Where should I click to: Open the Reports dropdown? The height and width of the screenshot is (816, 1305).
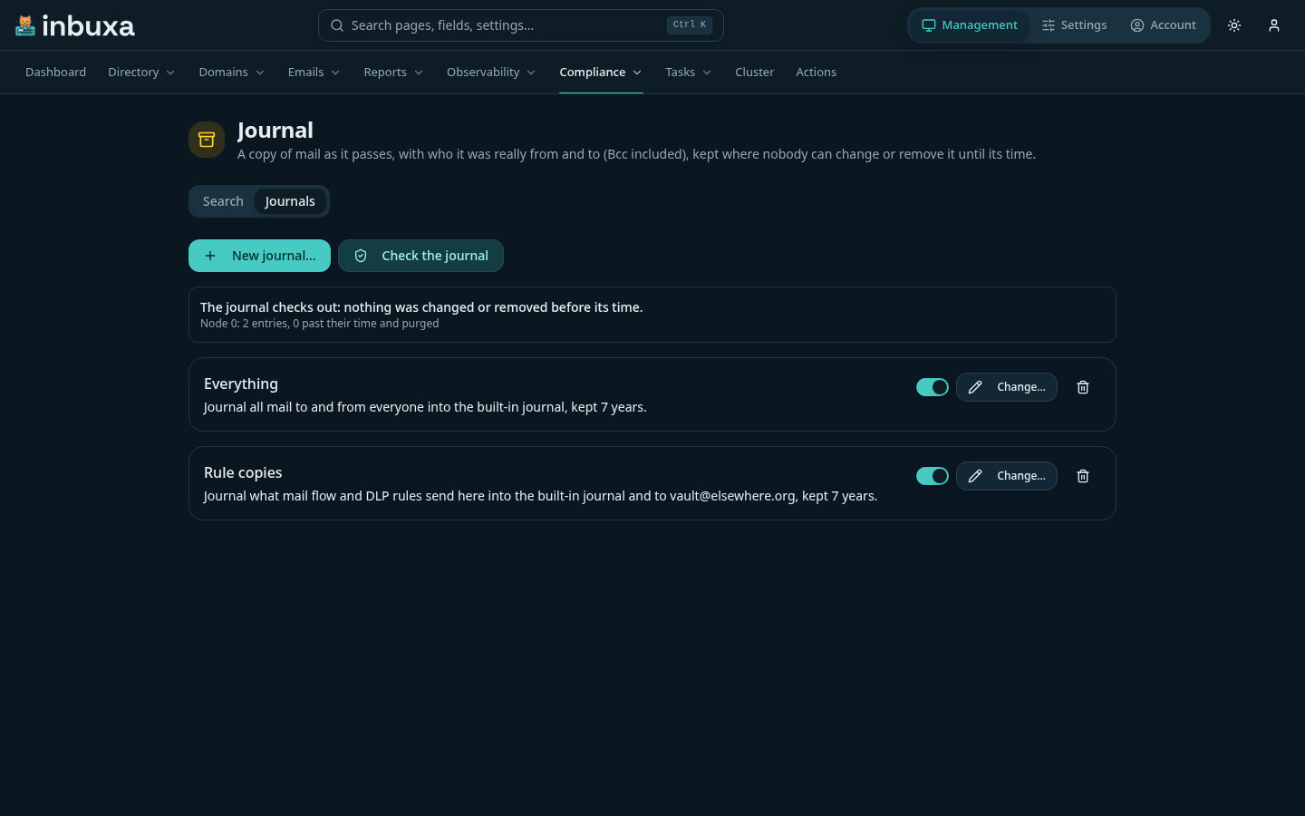click(393, 73)
